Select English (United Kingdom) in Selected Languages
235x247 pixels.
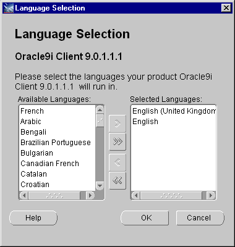pos(174,111)
